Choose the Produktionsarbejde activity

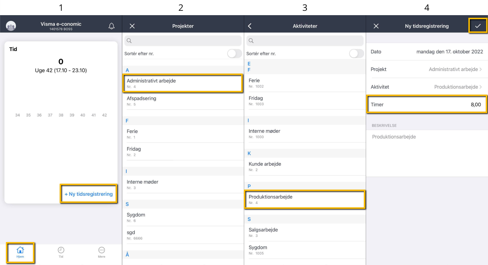click(305, 200)
